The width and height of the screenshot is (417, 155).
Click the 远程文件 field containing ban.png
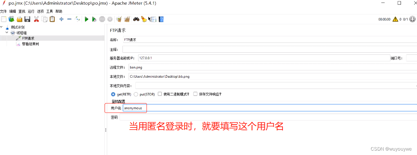[x=273, y=67]
